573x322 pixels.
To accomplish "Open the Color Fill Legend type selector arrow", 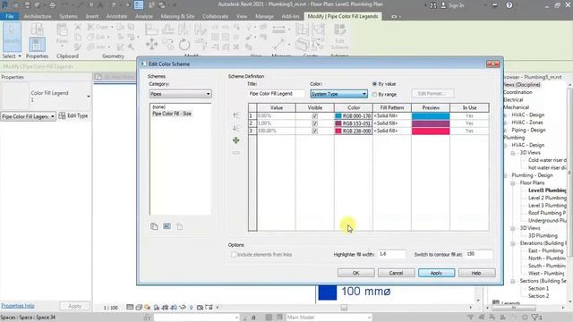I will point(88,97).
